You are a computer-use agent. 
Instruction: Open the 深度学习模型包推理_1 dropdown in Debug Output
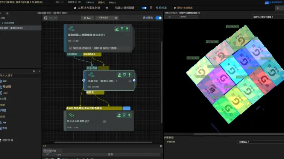tap(268, 17)
